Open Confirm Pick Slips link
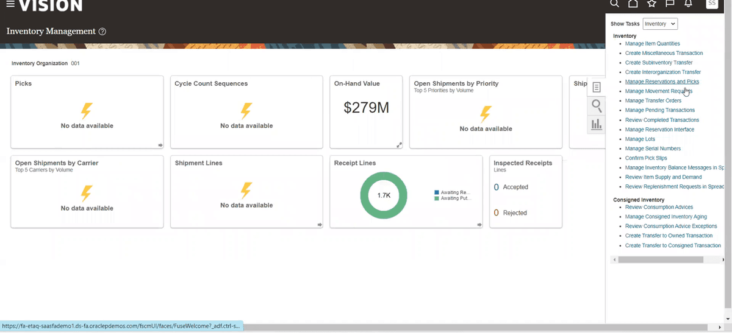 tap(646, 158)
